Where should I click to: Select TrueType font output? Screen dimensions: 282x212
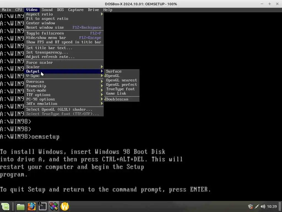(x=121, y=89)
